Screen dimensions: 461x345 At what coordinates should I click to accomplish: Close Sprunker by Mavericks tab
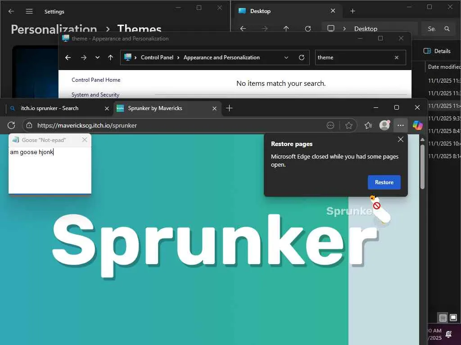tap(214, 109)
